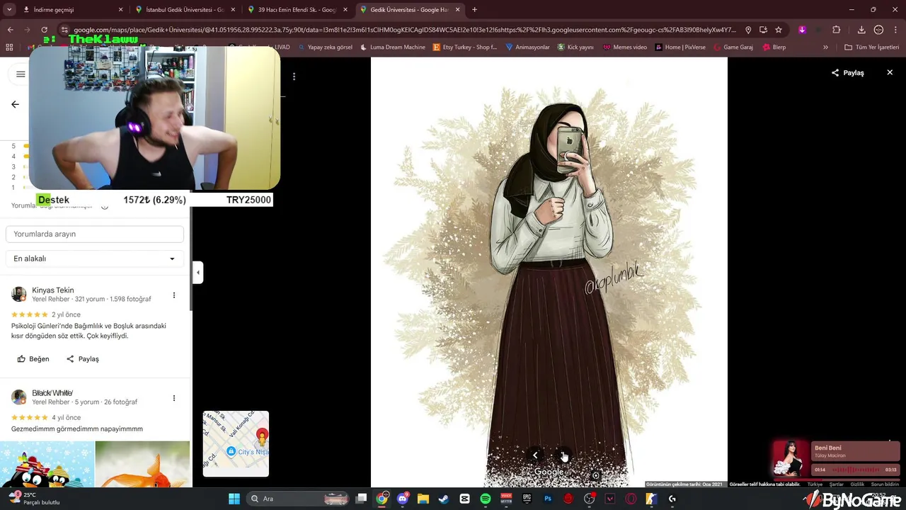The height and width of the screenshot is (510, 906).
Task: Open Steam from the taskbar
Action: point(444,499)
